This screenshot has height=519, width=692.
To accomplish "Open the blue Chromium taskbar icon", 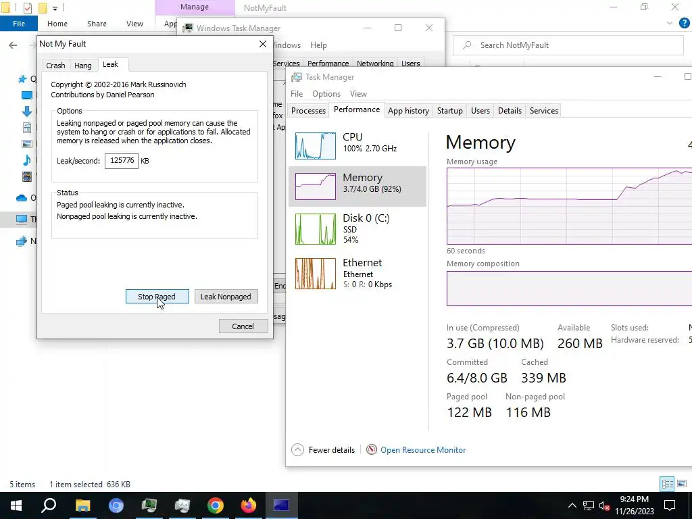I will click(x=116, y=505).
